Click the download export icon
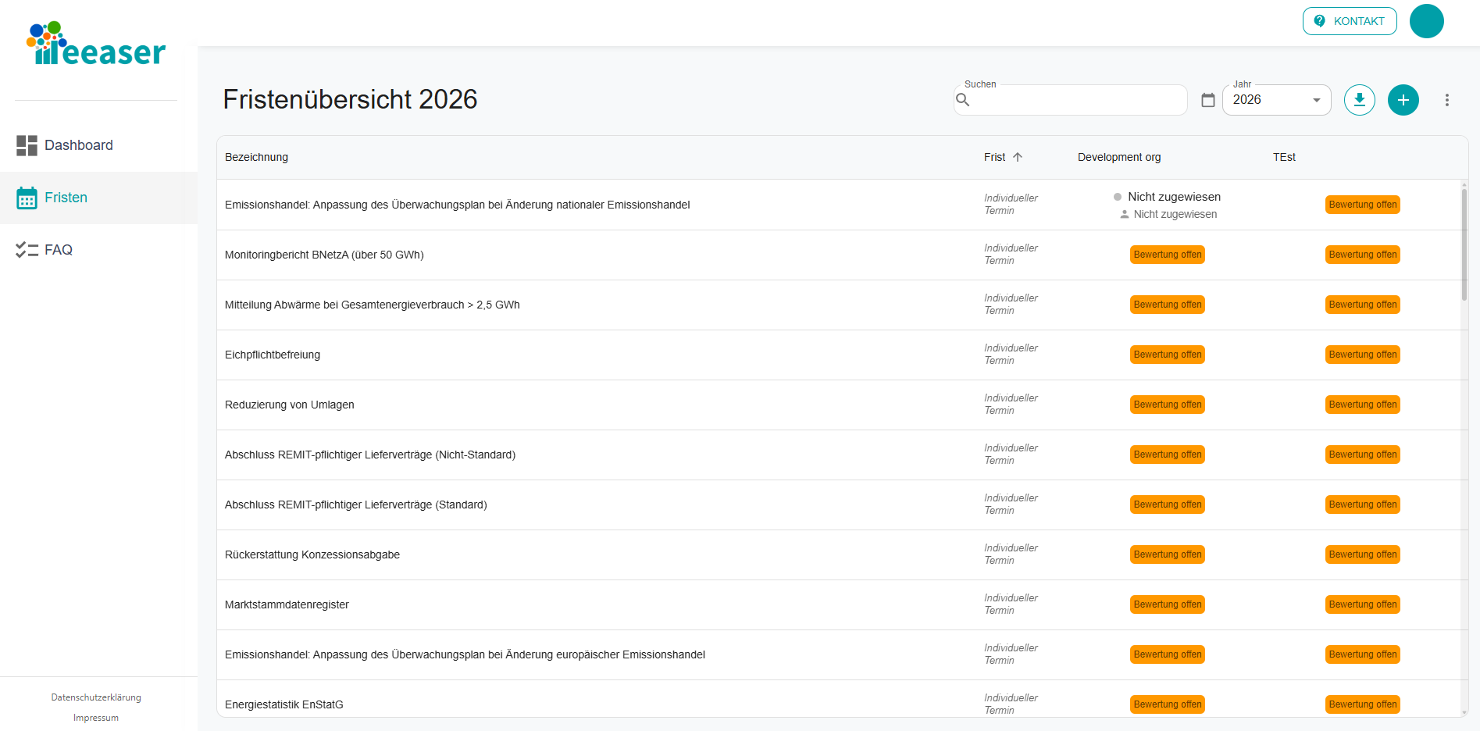The image size is (1480, 731). point(1359,100)
